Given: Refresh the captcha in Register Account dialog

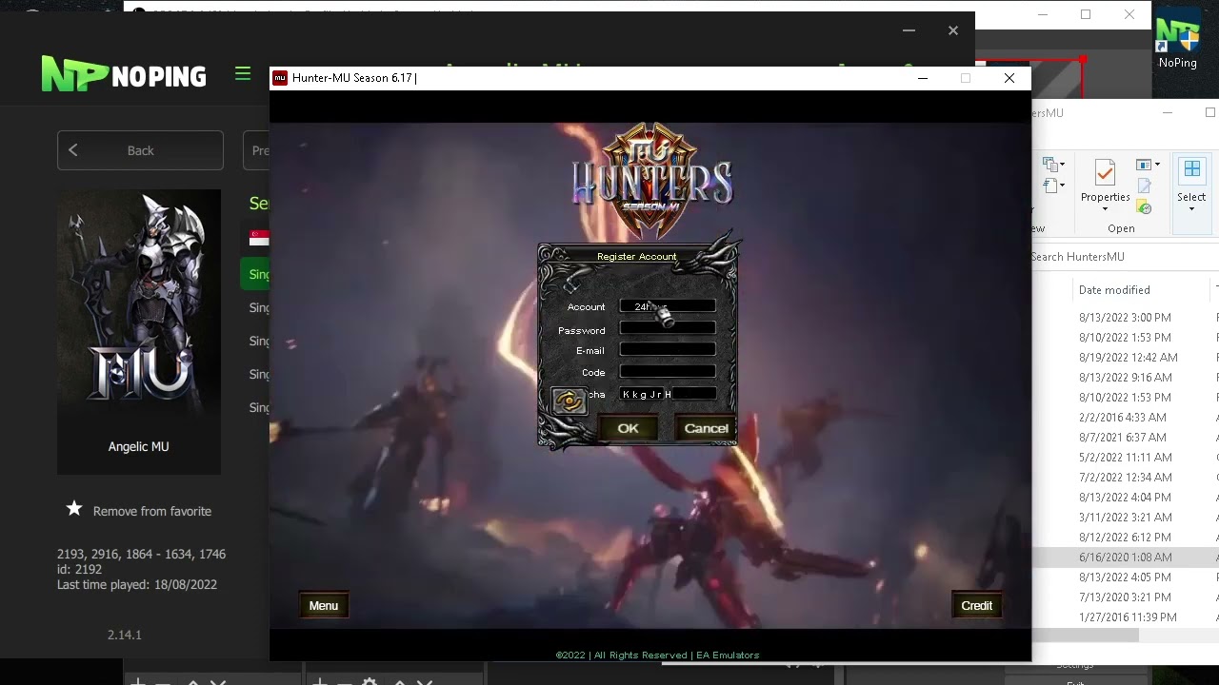Looking at the screenshot, I should (x=569, y=401).
